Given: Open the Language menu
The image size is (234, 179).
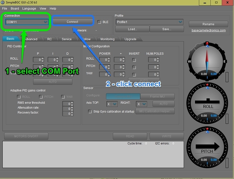Looking at the screenshot, I should pos(29,9).
